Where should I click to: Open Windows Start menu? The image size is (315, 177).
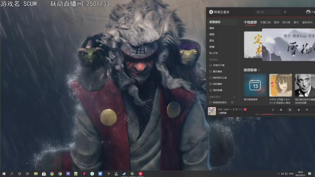(x=4, y=174)
